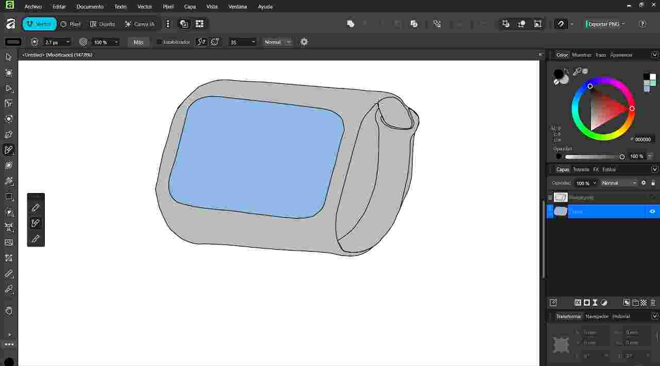Open brush tool settings gear
Viewport: 660px width, 366px height.
[304, 42]
